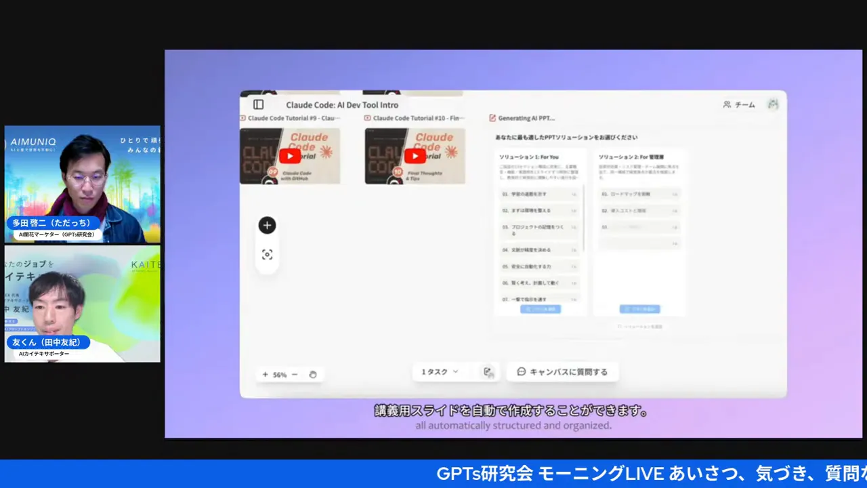
Task: Play the Claude Code Tutorial #9 video
Action: [290, 156]
